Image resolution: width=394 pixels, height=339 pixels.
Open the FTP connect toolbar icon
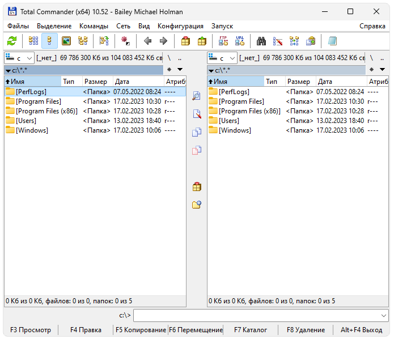click(x=223, y=41)
